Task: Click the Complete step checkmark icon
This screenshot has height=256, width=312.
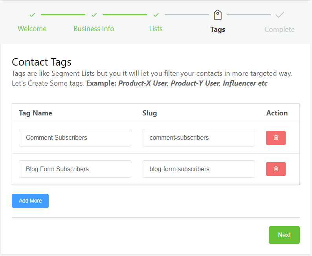Action: (x=279, y=15)
